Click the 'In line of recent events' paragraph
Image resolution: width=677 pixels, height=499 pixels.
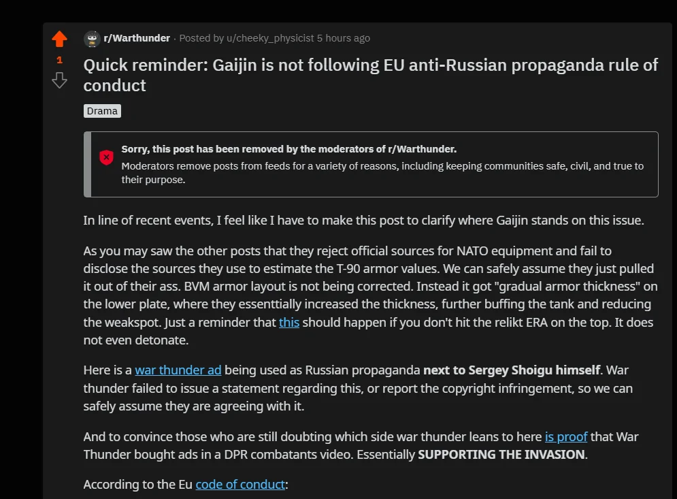[x=363, y=221]
